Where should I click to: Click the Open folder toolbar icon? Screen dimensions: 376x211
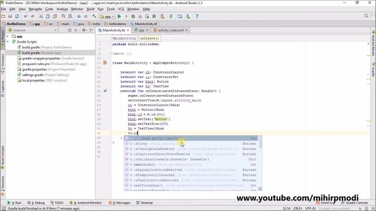click(4, 16)
